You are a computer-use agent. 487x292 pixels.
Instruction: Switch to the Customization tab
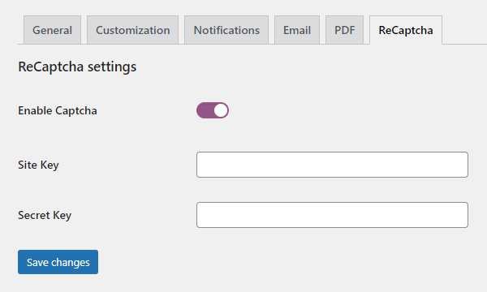(132, 30)
